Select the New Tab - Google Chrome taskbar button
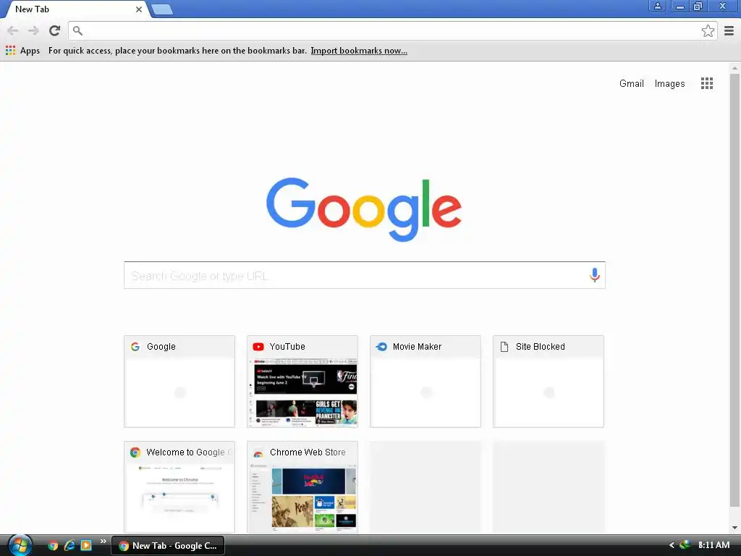The height and width of the screenshot is (556, 741). [x=168, y=546]
